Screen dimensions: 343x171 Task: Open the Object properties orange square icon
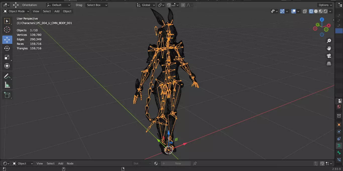(x=339, y=125)
